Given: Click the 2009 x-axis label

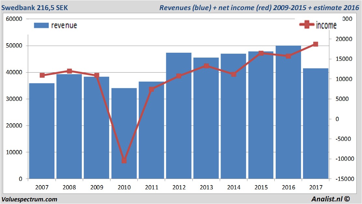Looking at the screenshot, I should pos(97,187).
